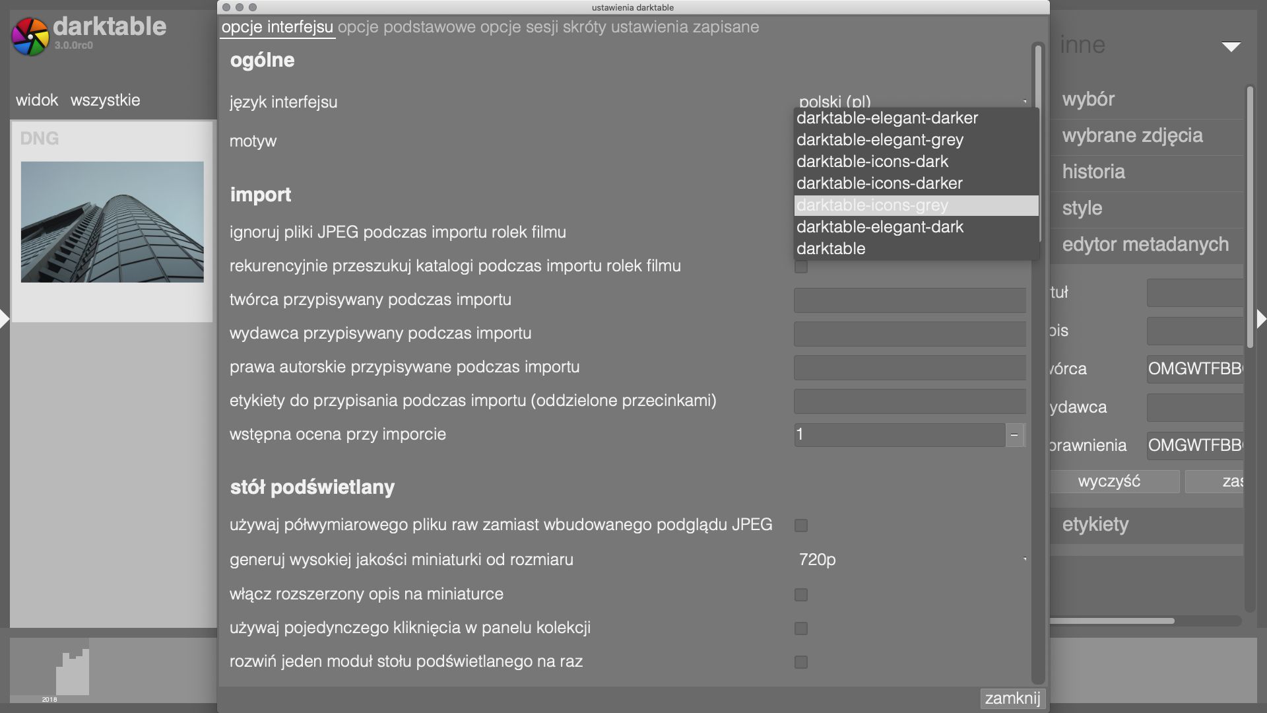Screen dimensions: 1267x713
Task: Close settings with zamknij button
Action: tap(1012, 698)
